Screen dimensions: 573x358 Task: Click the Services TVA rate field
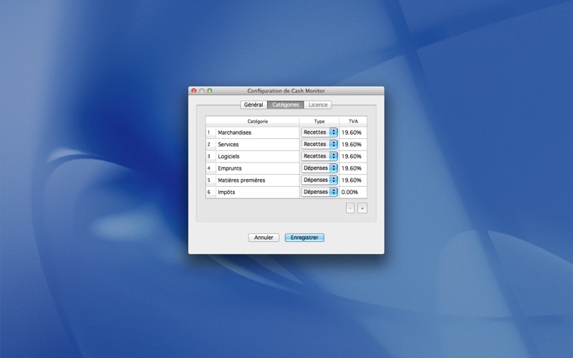[352, 144]
